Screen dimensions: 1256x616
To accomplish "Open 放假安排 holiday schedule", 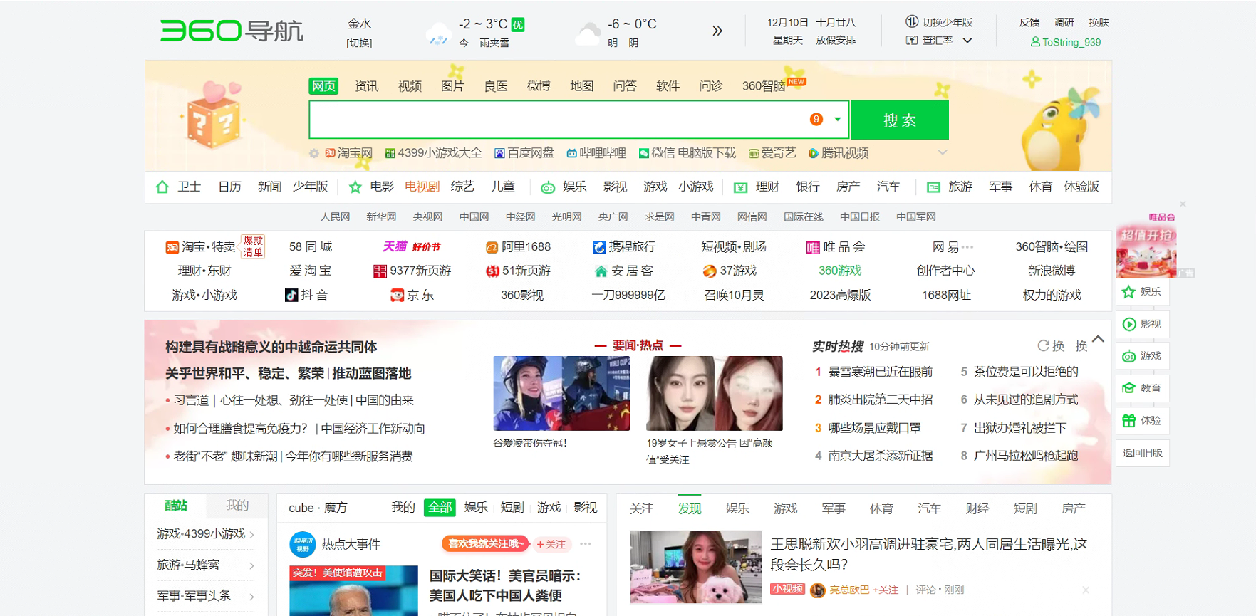I will (836, 41).
